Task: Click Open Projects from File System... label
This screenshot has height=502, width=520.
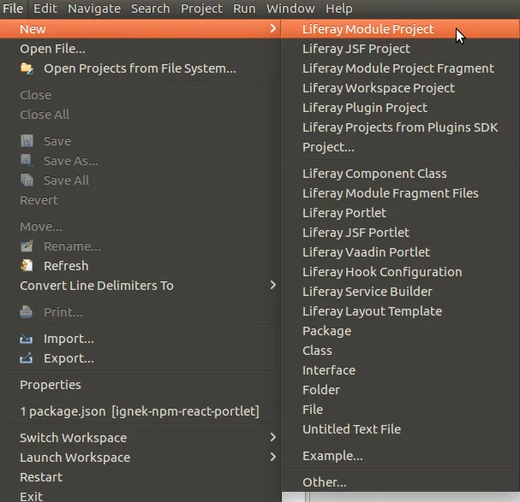Action: [140, 68]
